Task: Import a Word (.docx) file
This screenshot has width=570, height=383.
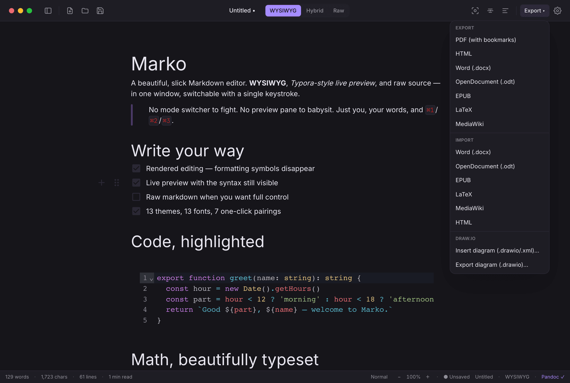Action: click(x=499, y=152)
